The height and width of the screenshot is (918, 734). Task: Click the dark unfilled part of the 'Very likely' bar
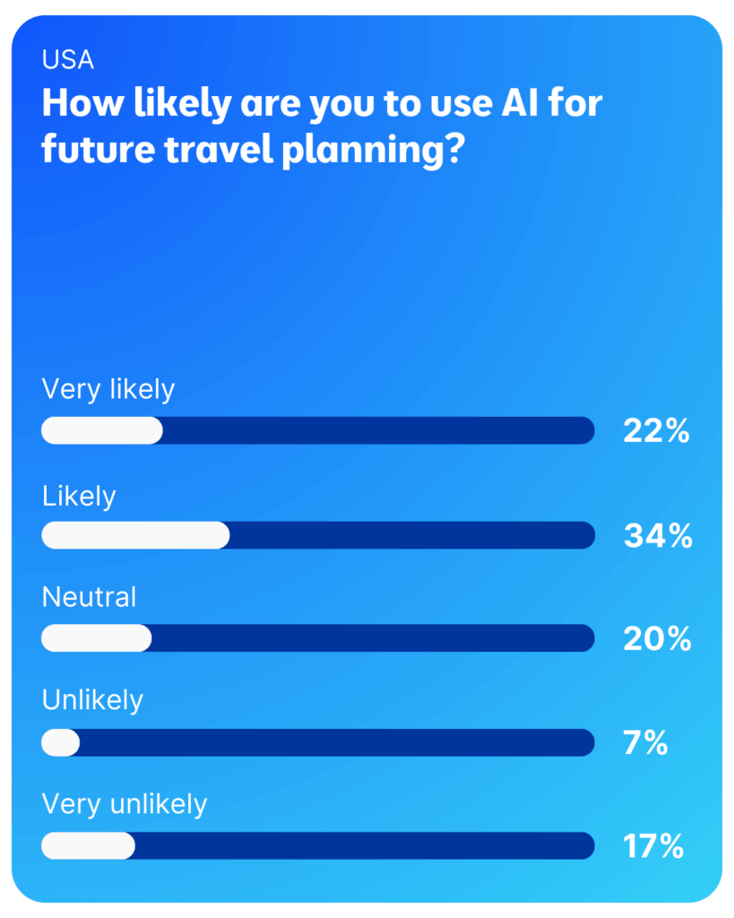(x=376, y=430)
